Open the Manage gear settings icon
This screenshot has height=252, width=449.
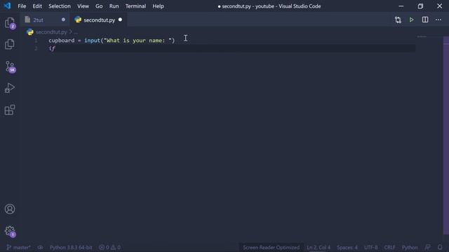coord(10,231)
